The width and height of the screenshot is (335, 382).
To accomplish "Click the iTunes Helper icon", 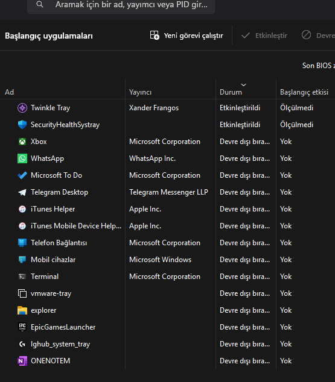I will [22, 209].
